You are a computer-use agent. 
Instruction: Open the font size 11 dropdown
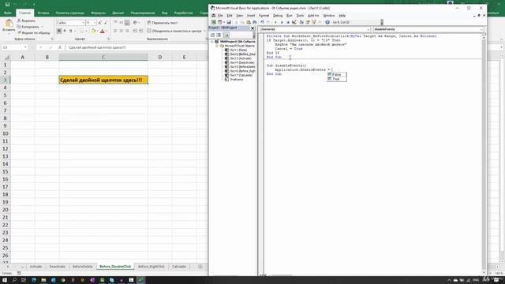click(95, 23)
